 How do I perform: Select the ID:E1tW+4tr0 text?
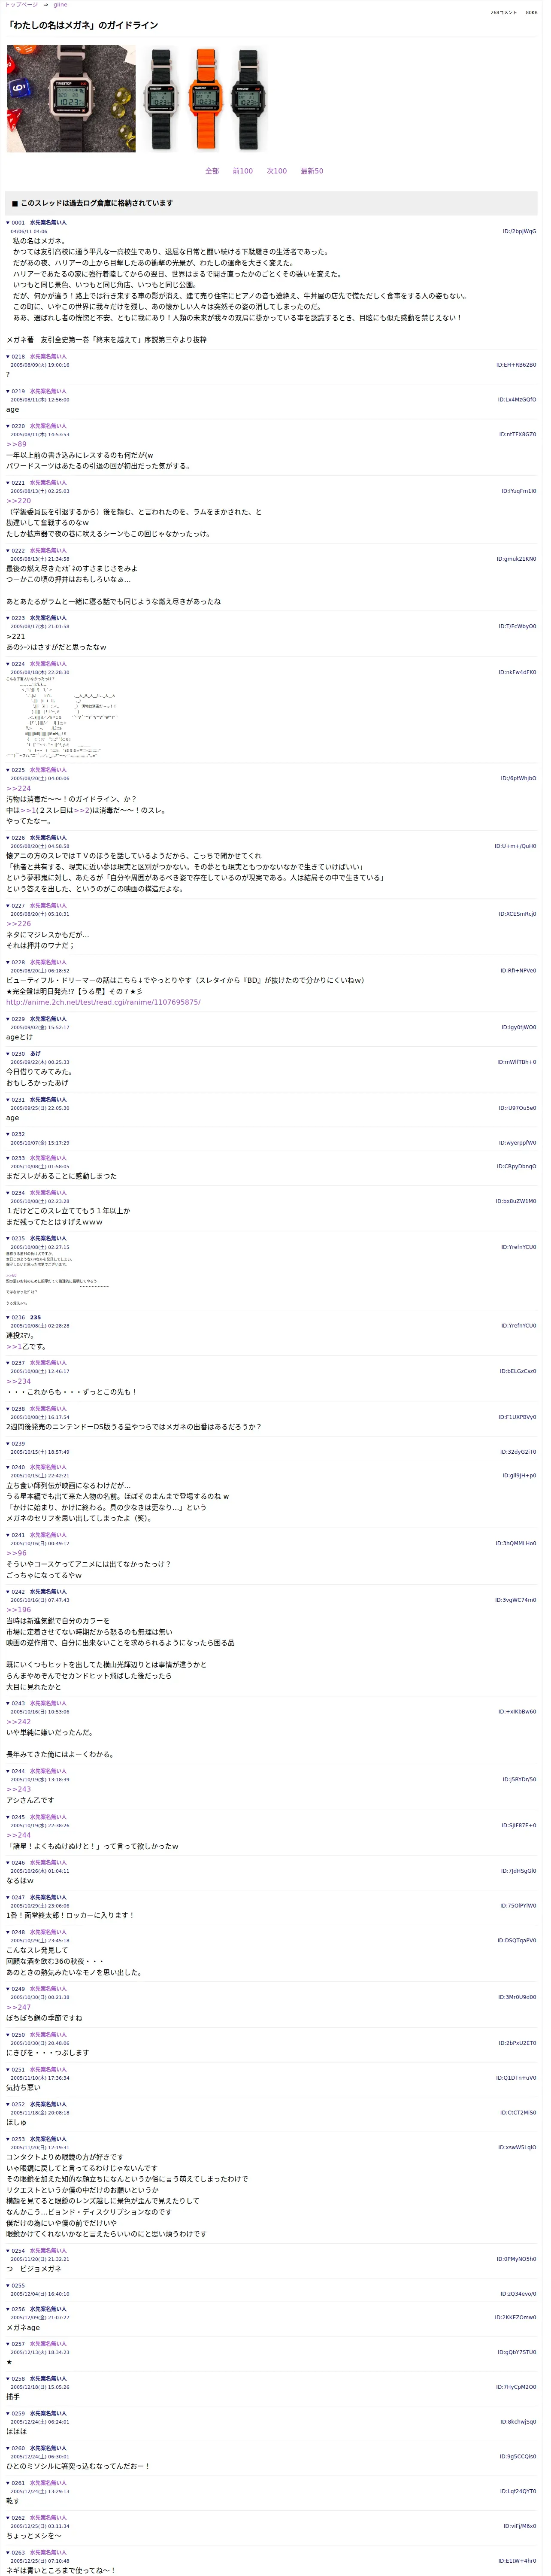click(517, 2561)
